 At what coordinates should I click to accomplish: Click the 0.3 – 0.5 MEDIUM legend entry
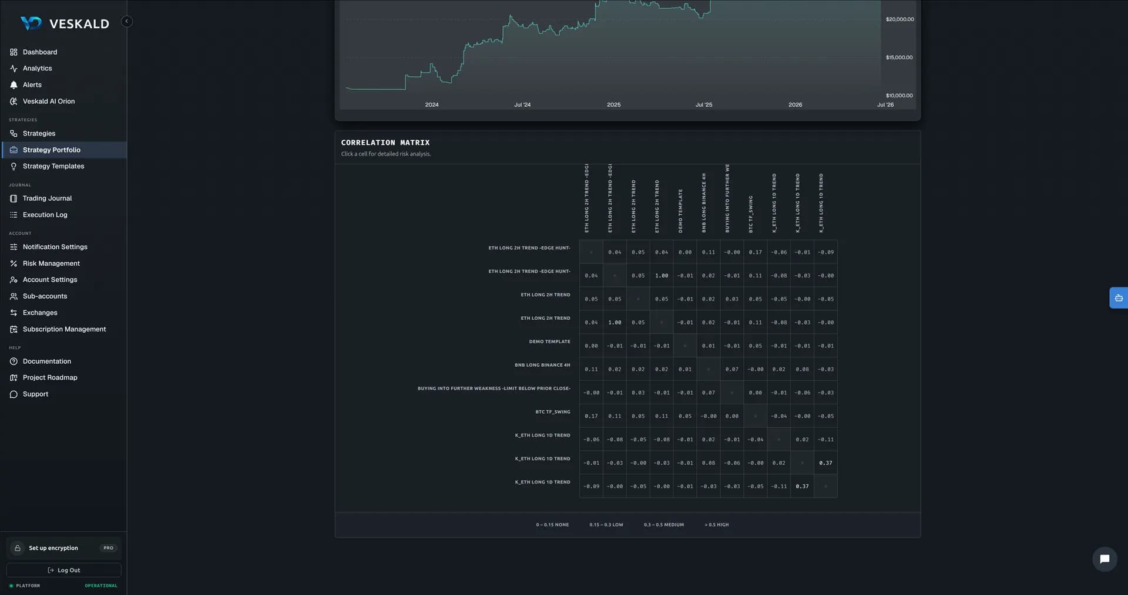[x=664, y=525]
